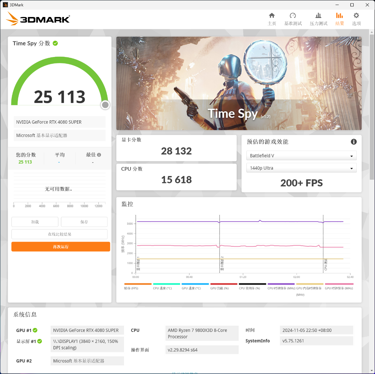This screenshot has width=375, height=374.
Task: Click the 200+ FPS estimate text
Action: (x=301, y=183)
